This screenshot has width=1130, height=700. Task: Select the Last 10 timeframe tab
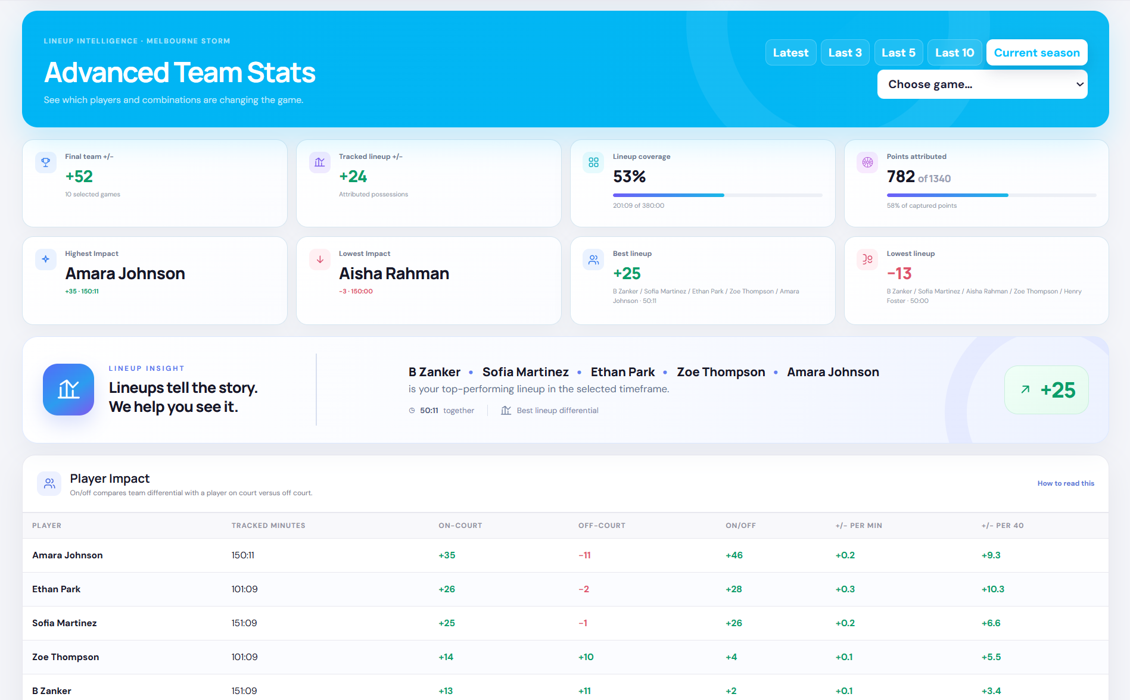coord(954,52)
